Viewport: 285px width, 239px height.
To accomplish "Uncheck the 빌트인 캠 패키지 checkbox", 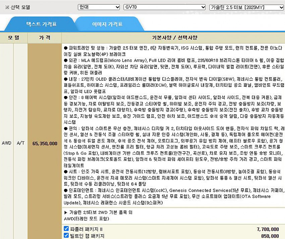I will pos(66,236).
